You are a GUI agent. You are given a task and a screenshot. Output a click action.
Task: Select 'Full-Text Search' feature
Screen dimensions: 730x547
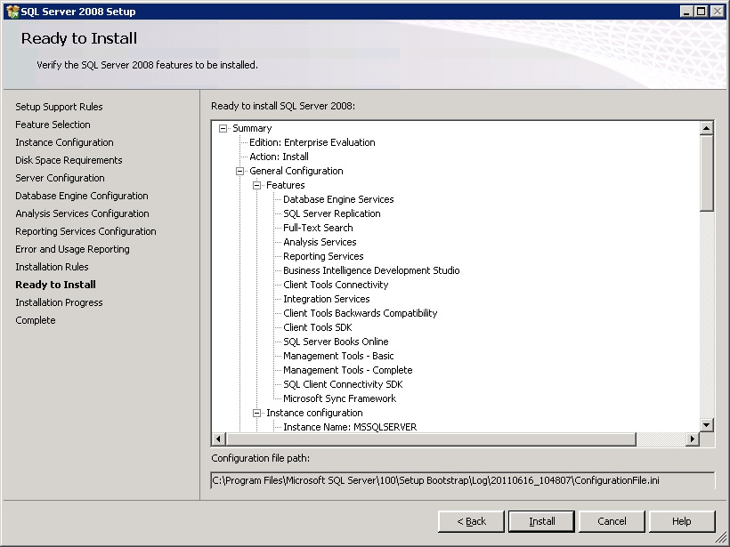tap(318, 228)
